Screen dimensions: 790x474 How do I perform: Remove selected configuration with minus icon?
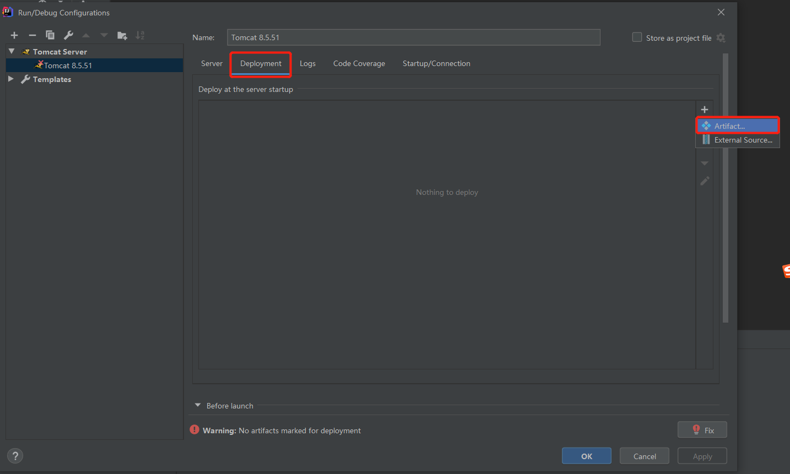[x=33, y=35]
